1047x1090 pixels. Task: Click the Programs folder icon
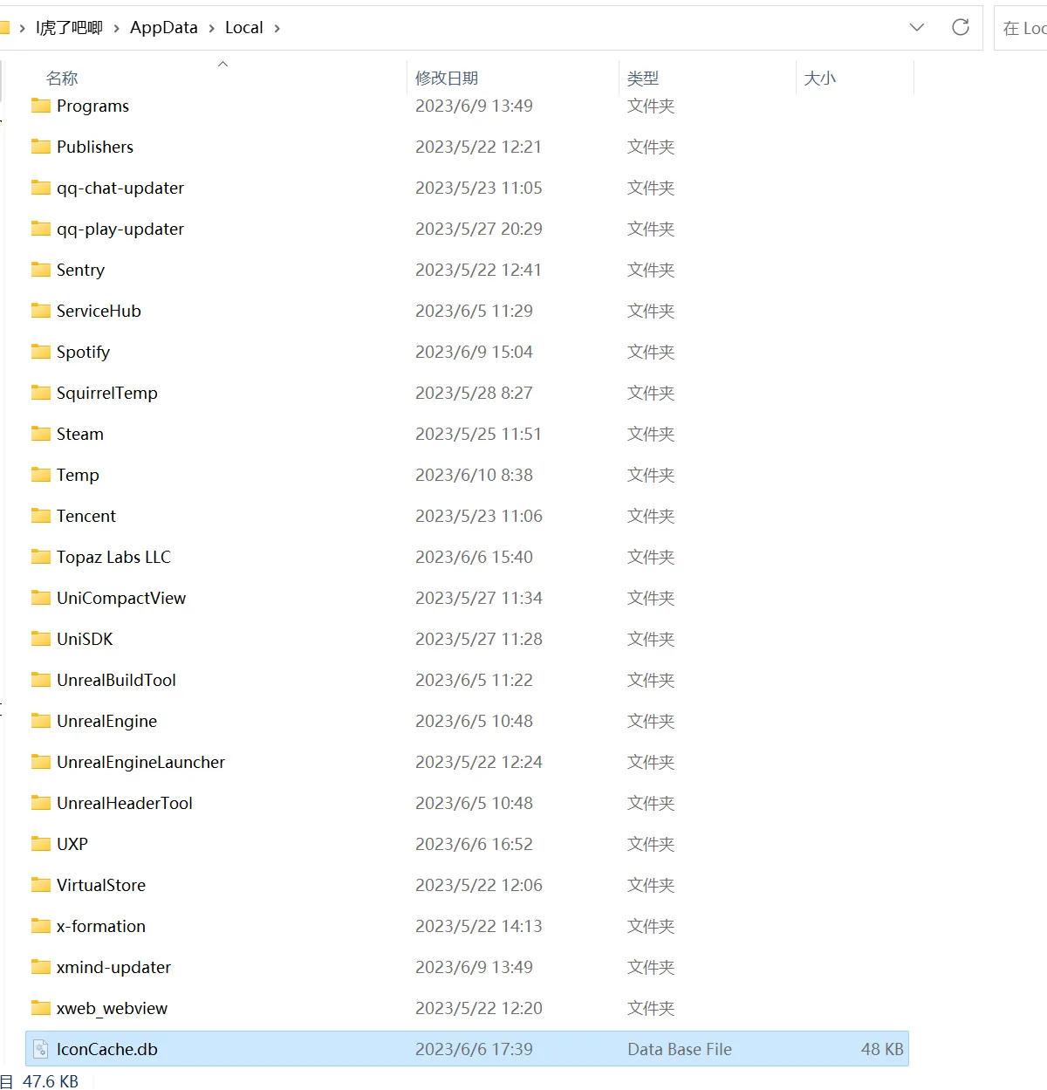(x=41, y=106)
